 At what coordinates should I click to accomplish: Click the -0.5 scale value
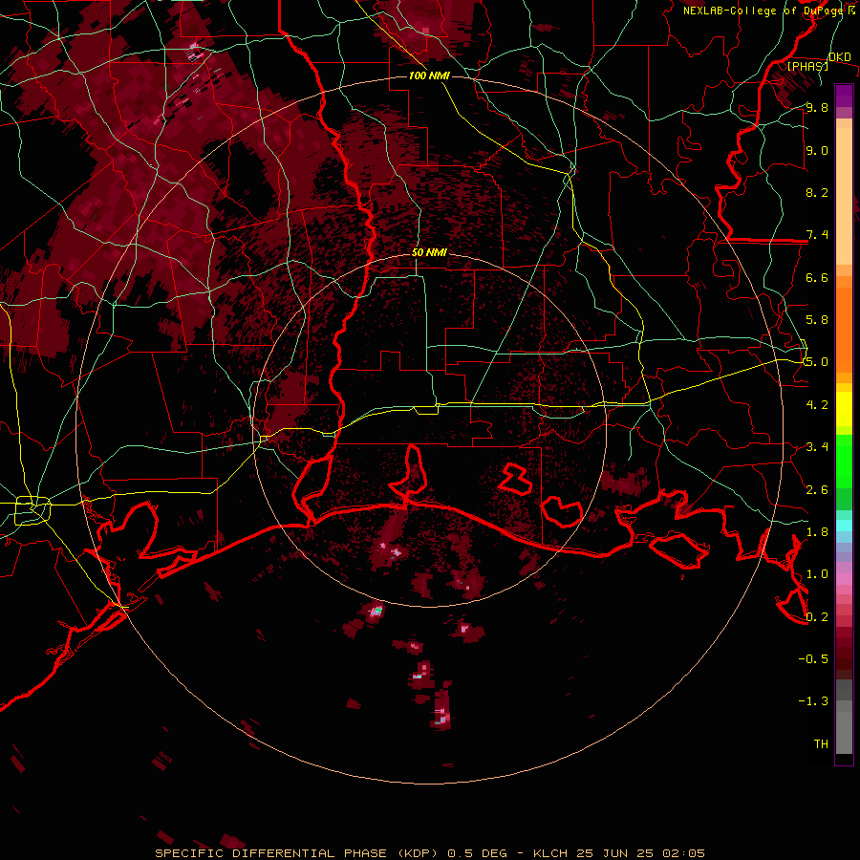(x=813, y=659)
